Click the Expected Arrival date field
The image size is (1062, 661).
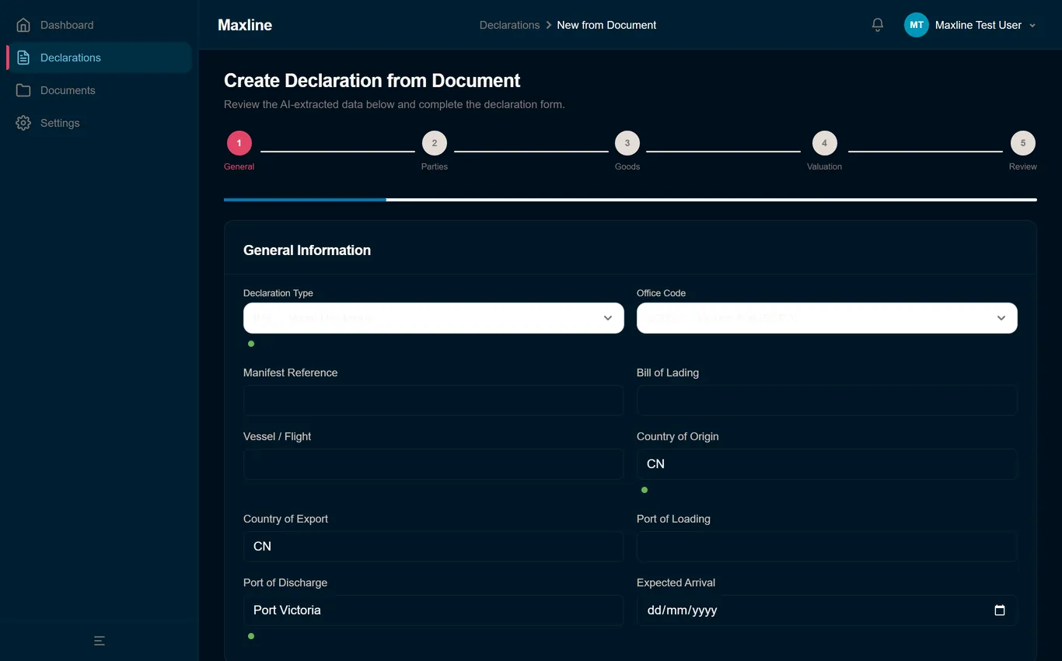point(827,610)
